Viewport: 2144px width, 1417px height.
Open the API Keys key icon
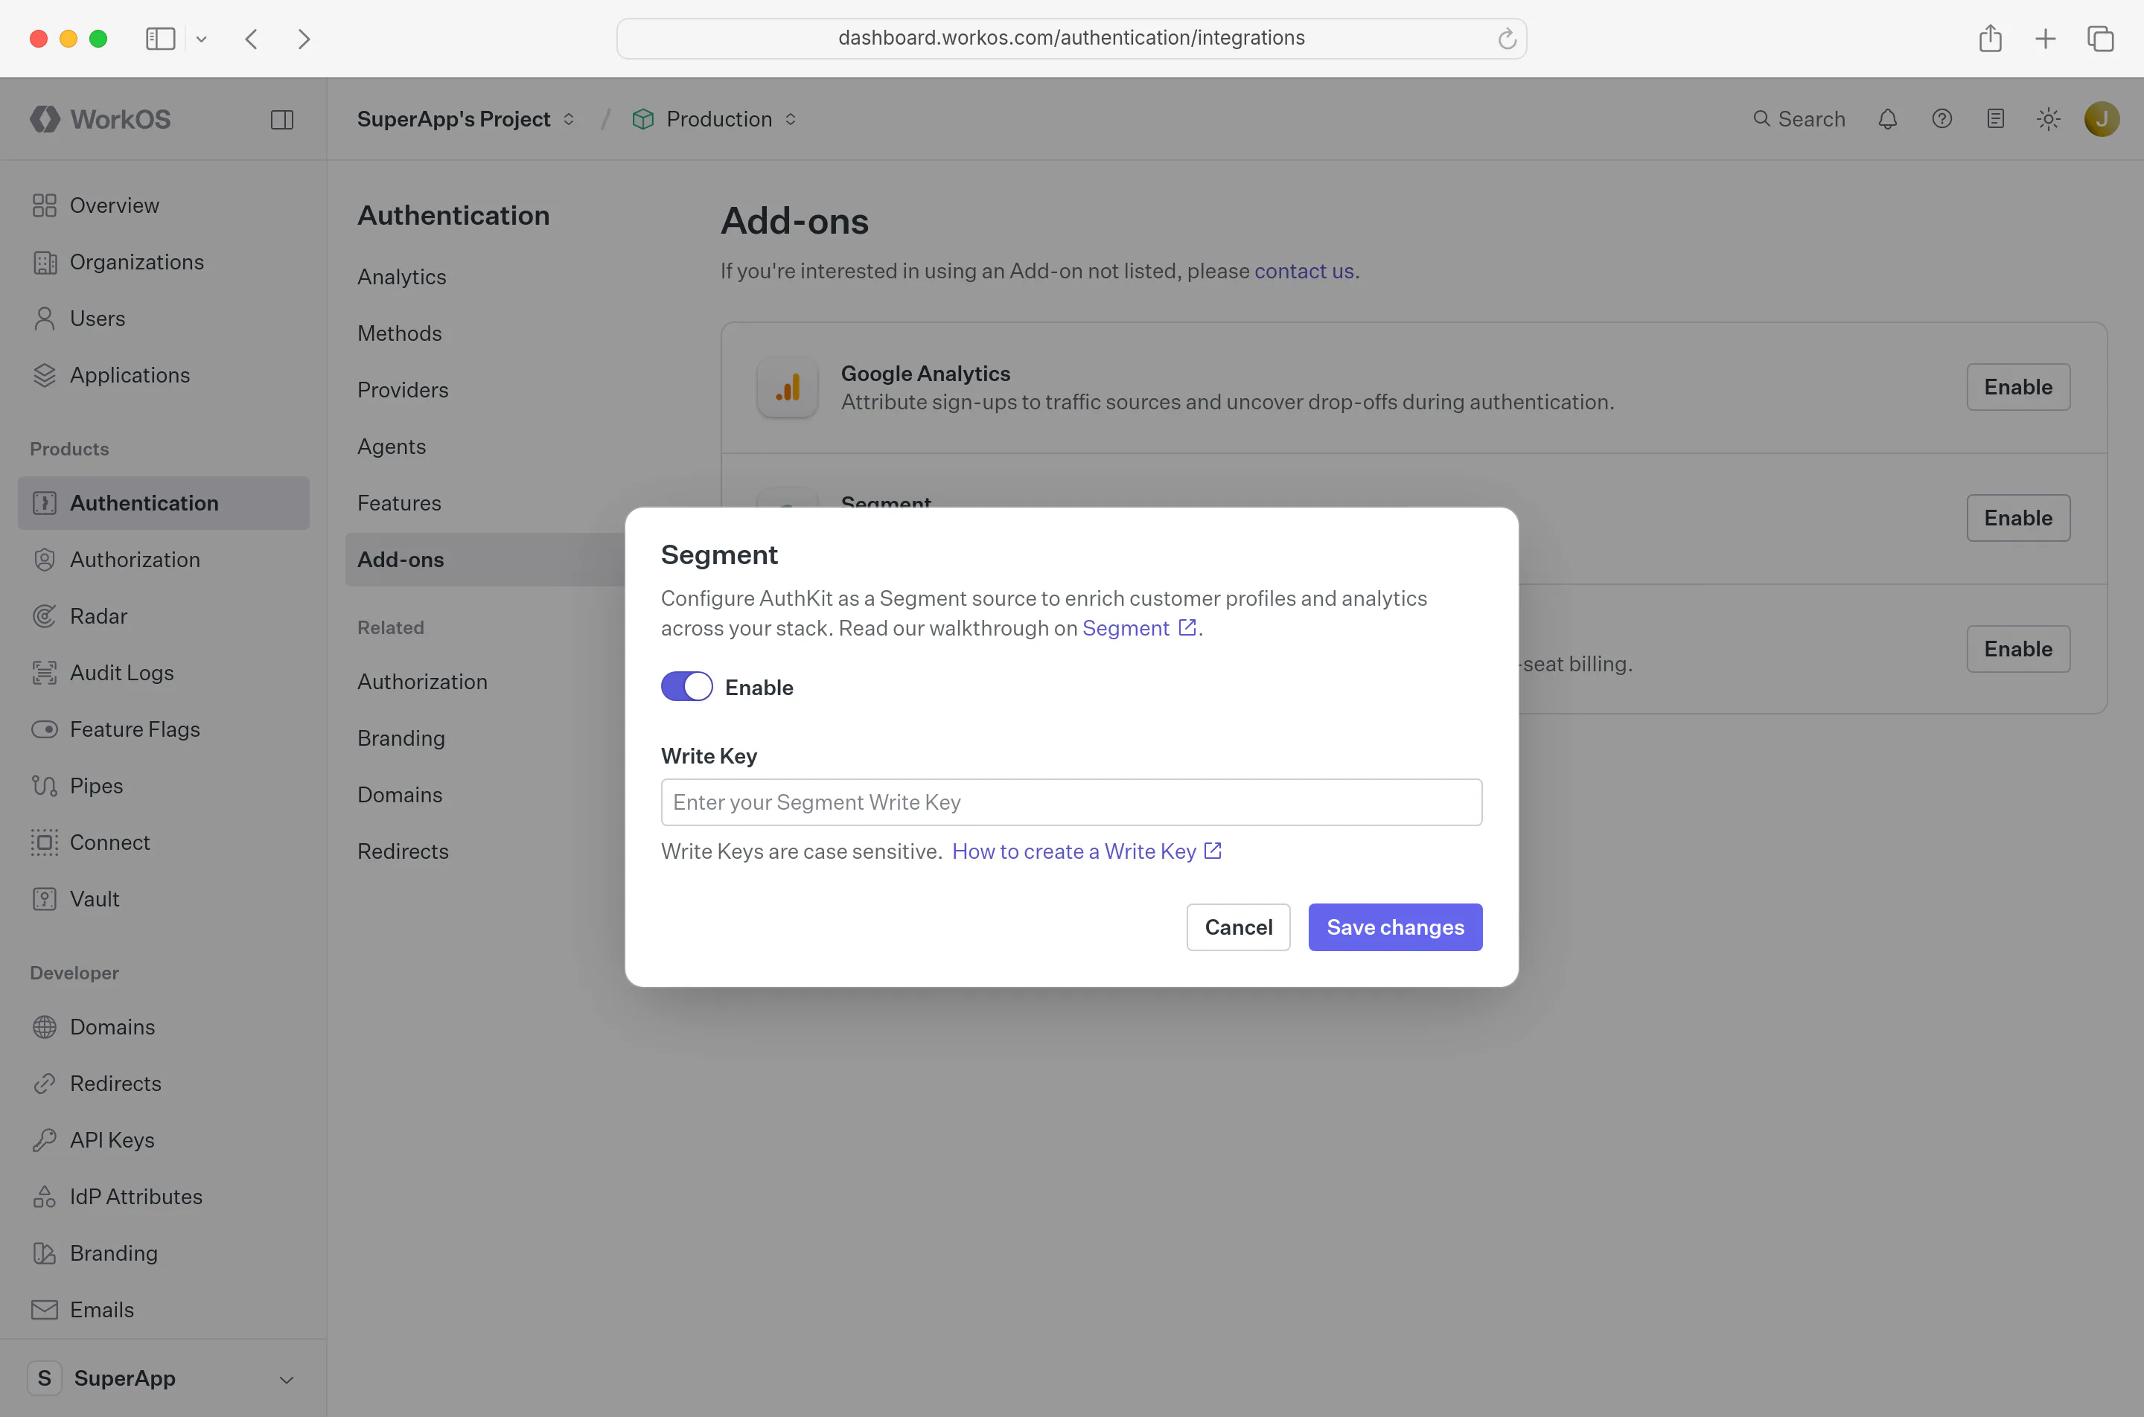tap(44, 1140)
